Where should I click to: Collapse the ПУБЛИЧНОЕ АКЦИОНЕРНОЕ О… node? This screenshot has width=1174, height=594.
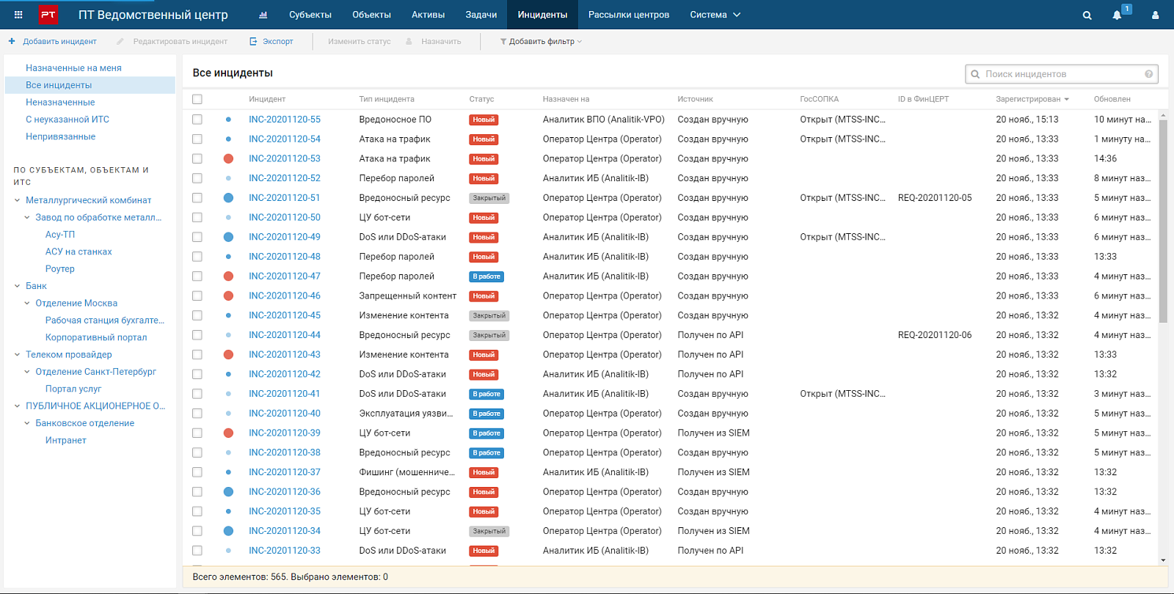pos(18,406)
